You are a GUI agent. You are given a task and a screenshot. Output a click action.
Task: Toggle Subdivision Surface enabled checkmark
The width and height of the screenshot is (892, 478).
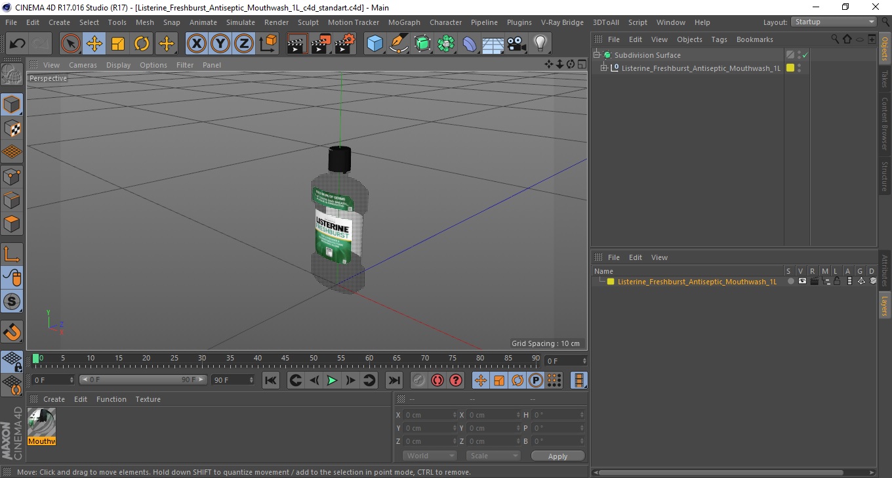click(x=805, y=55)
